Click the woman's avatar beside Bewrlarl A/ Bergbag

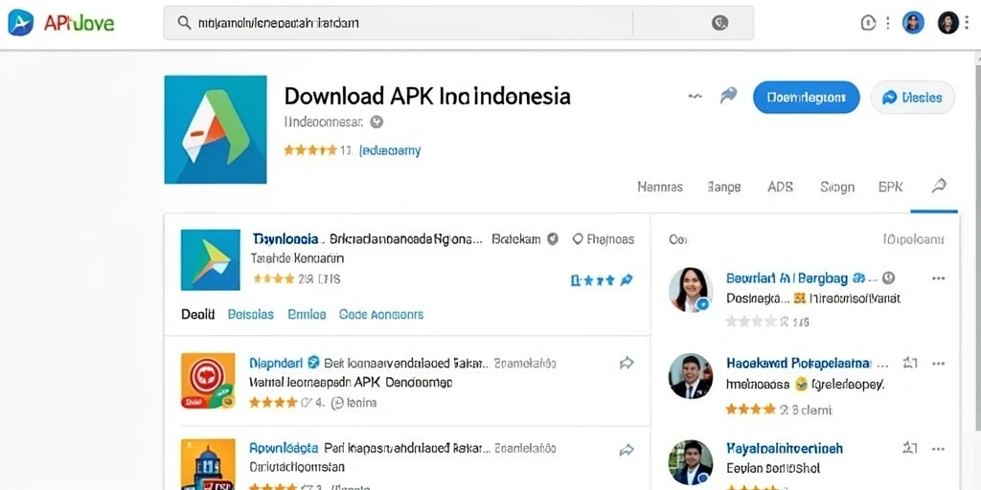pyautogui.click(x=691, y=290)
